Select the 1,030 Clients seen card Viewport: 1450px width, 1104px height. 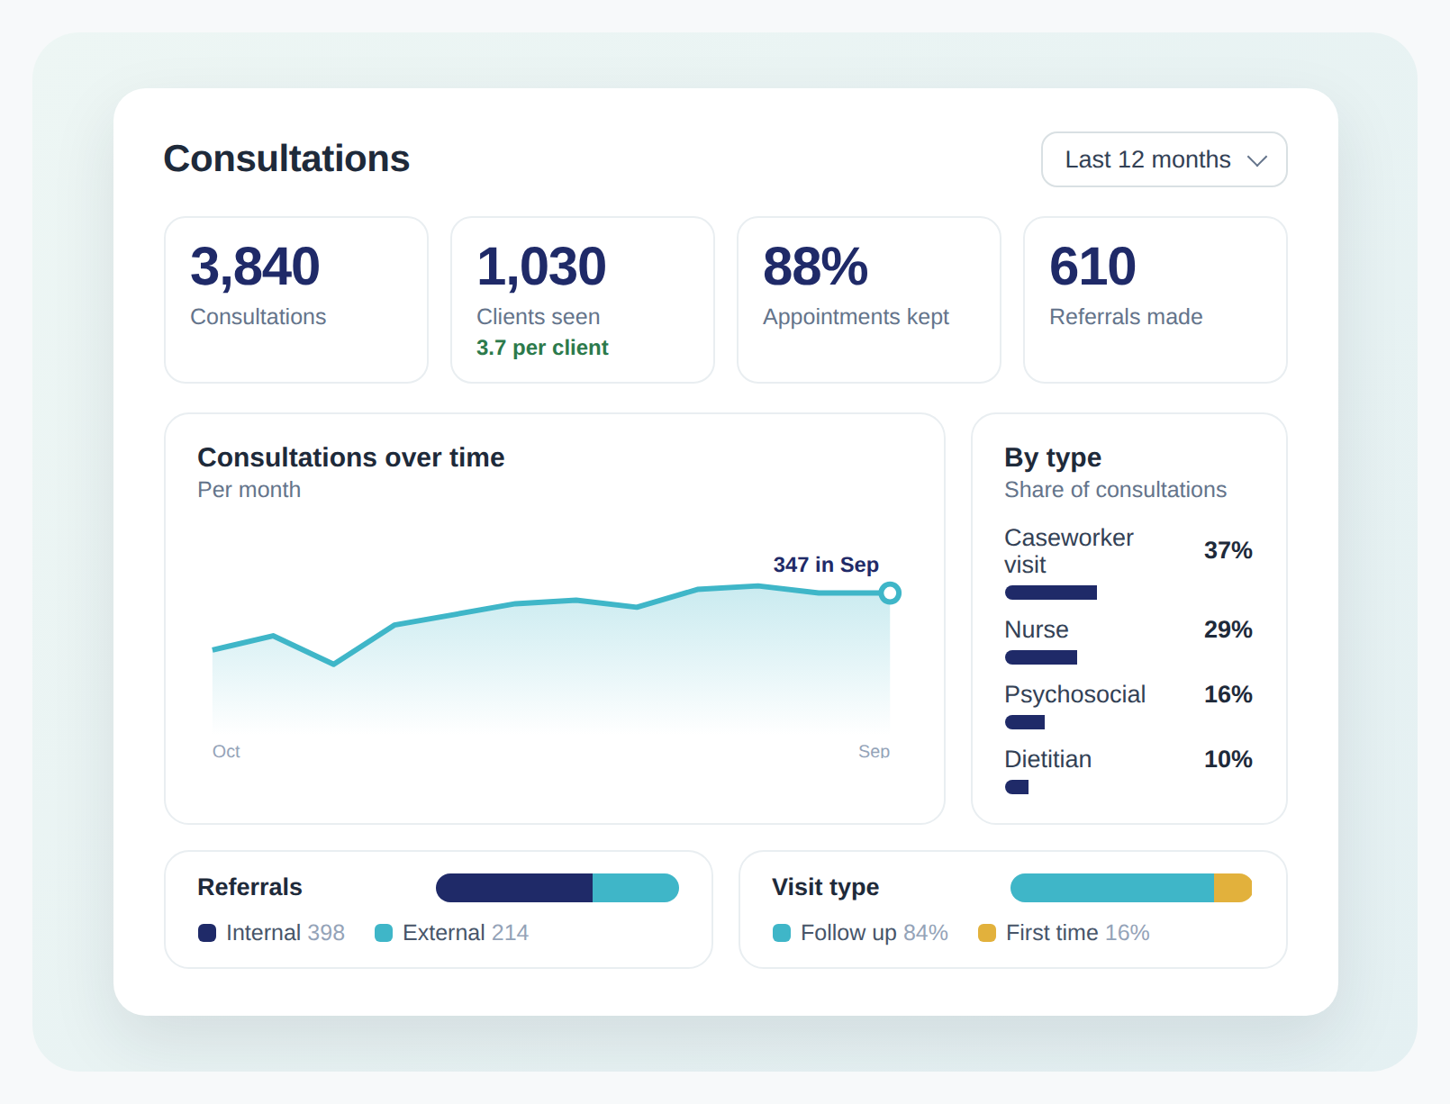click(x=583, y=300)
